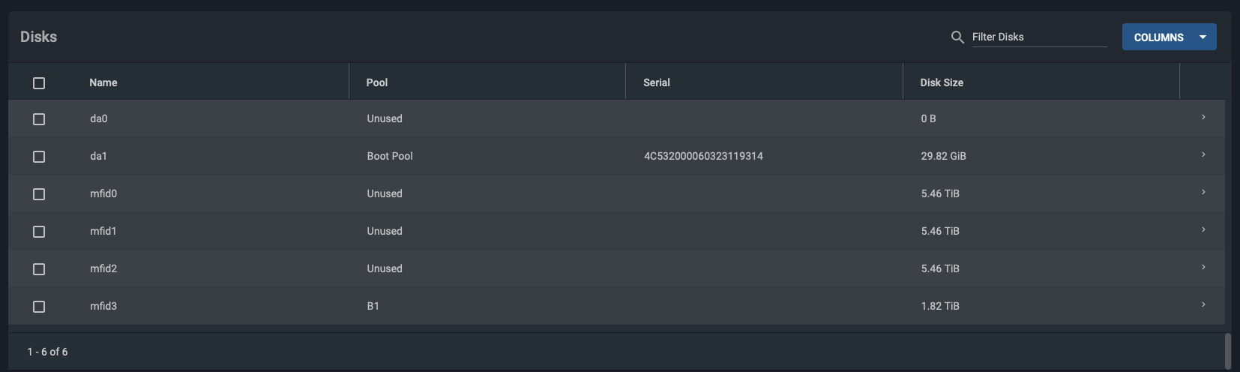Expand the mfid2 row chevron
Viewport: 1240px width, 372px height.
(1203, 267)
